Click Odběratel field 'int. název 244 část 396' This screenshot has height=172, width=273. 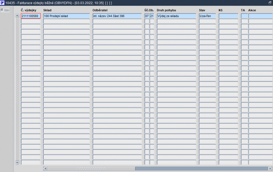point(117,16)
